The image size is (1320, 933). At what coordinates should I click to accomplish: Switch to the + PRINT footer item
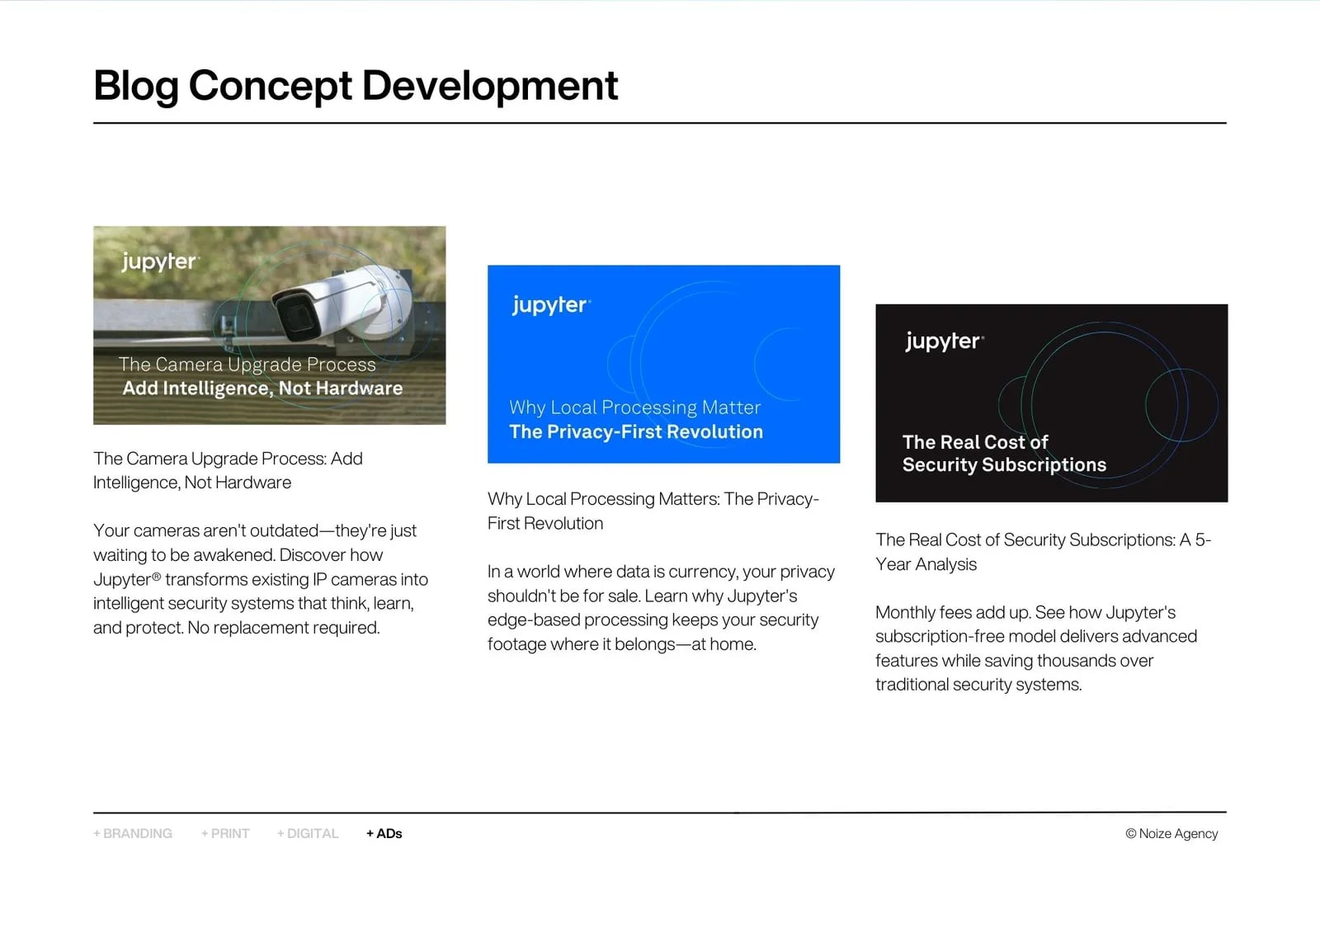click(225, 833)
